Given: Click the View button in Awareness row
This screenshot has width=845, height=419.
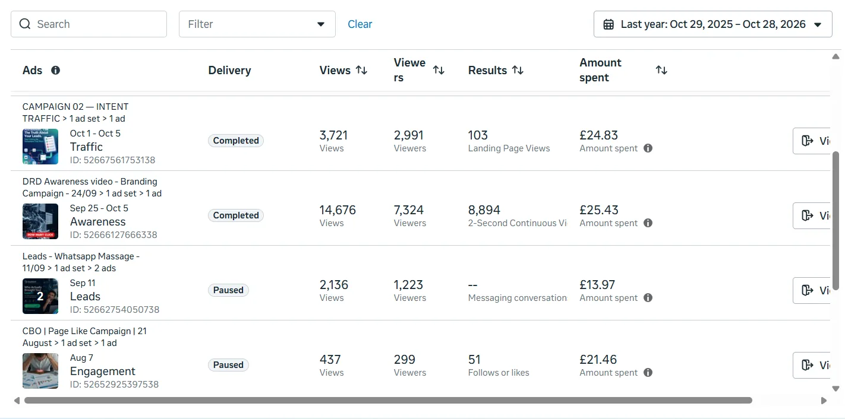Looking at the screenshot, I should pyautogui.click(x=812, y=215).
